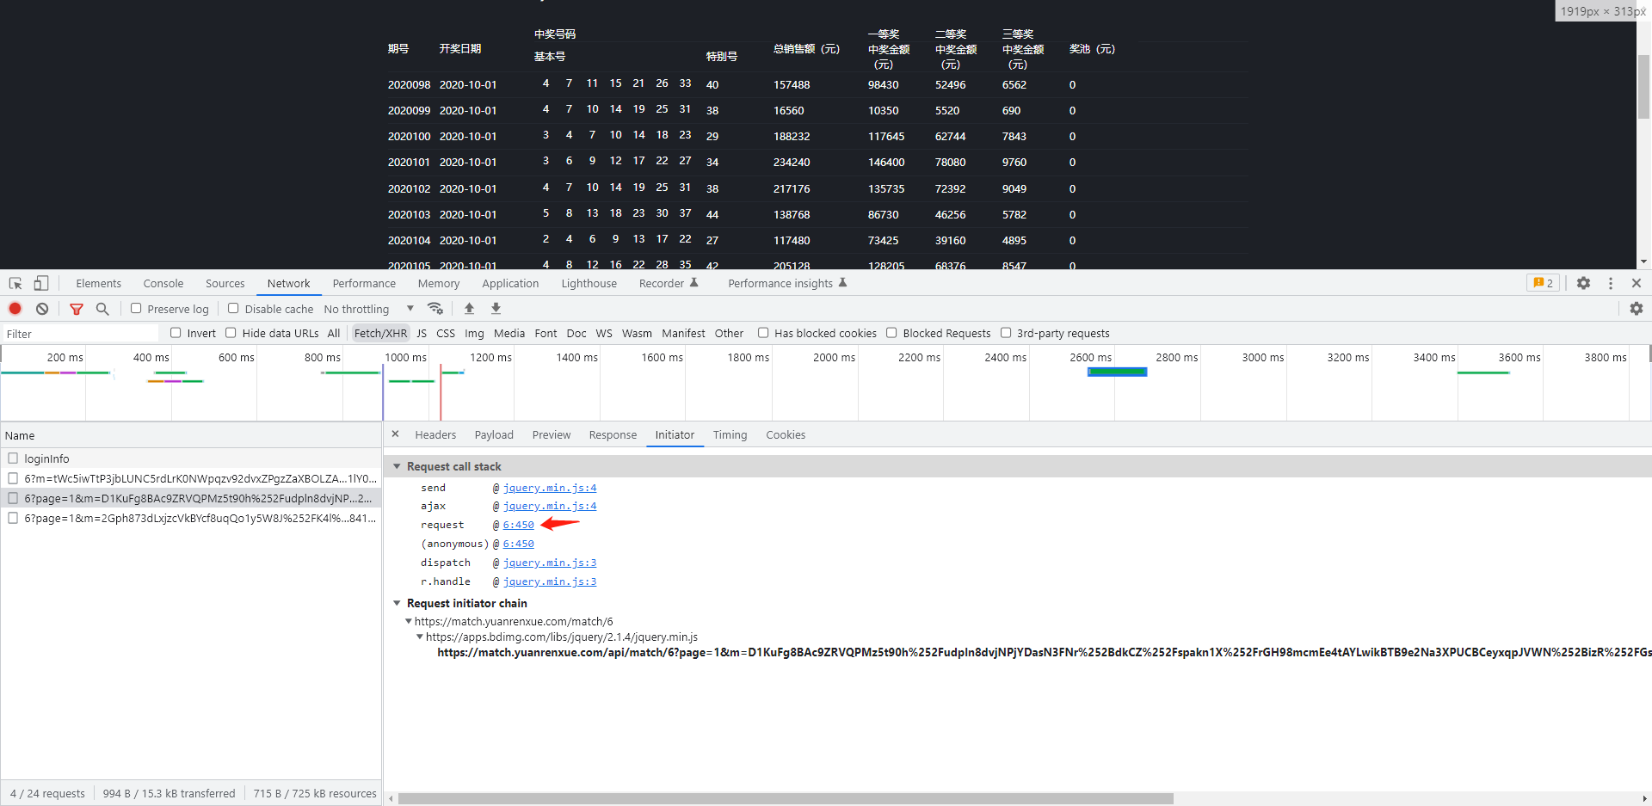Viewport: 1652px width, 806px height.
Task: Switch to Console panel tab
Action: (163, 283)
